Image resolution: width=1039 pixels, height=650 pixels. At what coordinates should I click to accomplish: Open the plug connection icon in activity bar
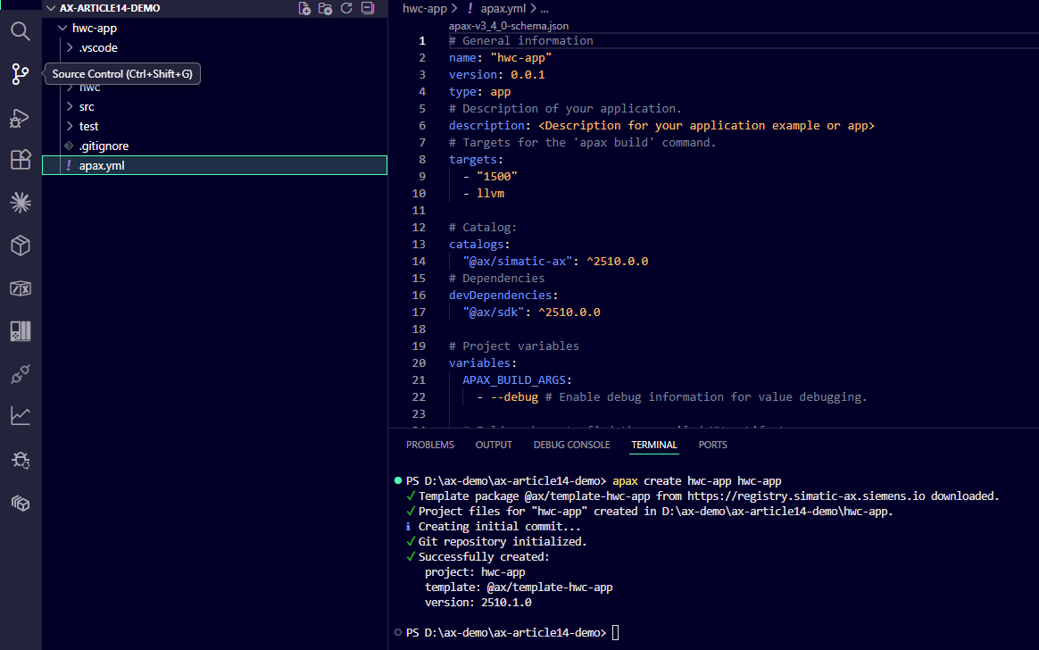[x=21, y=374]
